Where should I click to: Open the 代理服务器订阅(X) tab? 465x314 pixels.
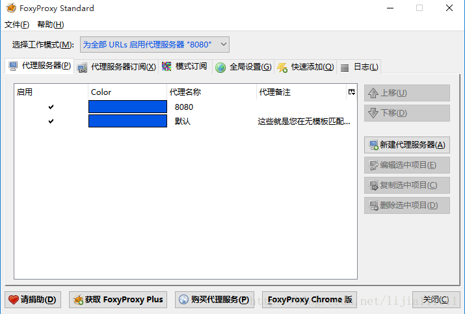(x=116, y=67)
